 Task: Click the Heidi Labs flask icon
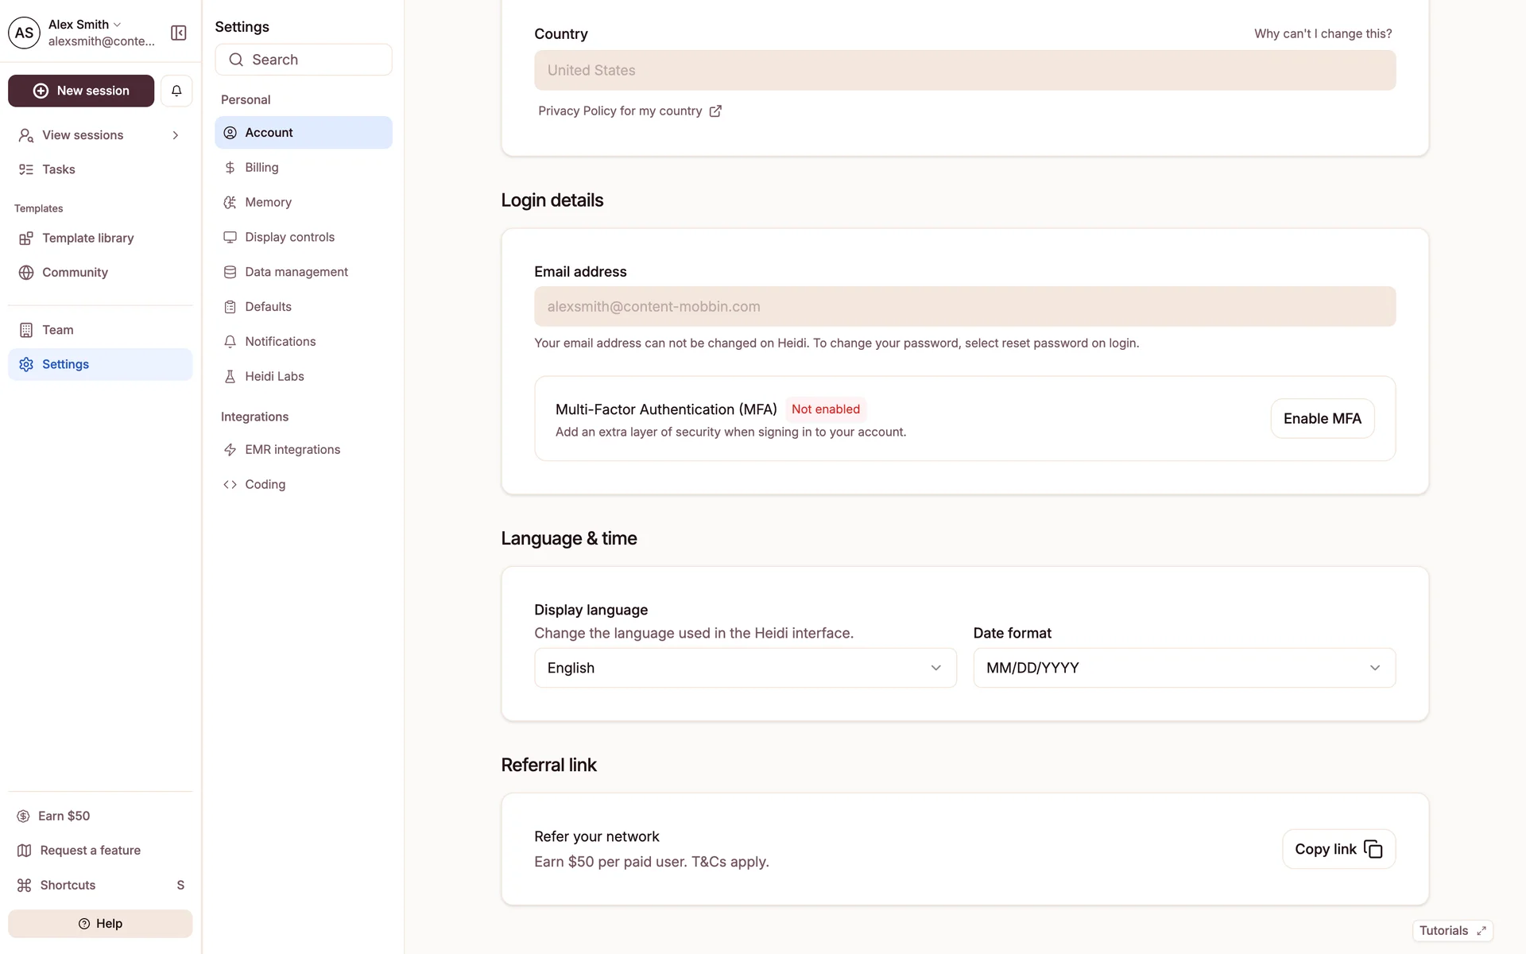pos(230,377)
